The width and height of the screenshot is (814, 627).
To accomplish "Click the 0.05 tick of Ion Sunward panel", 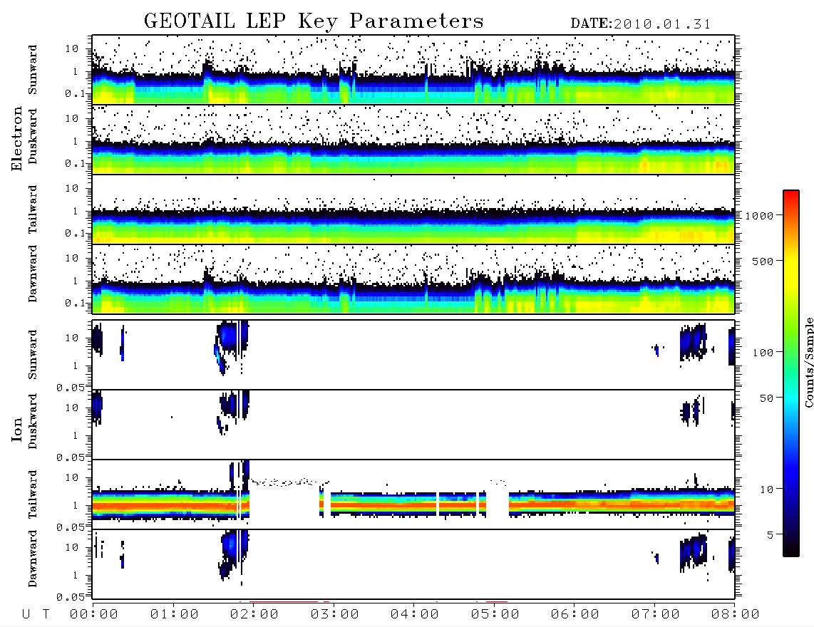I will point(71,387).
